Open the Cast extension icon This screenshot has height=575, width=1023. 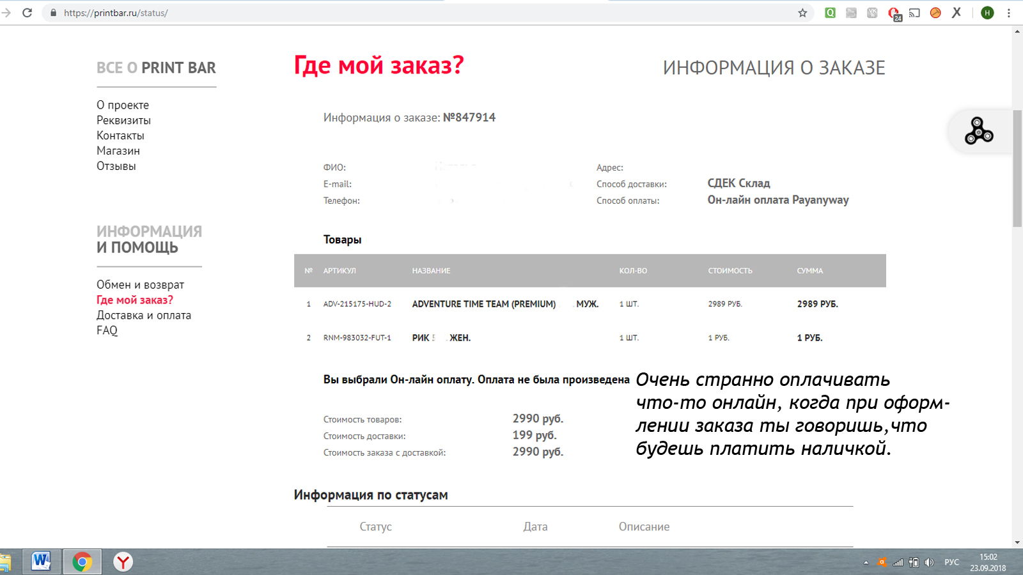pos(914,13)
